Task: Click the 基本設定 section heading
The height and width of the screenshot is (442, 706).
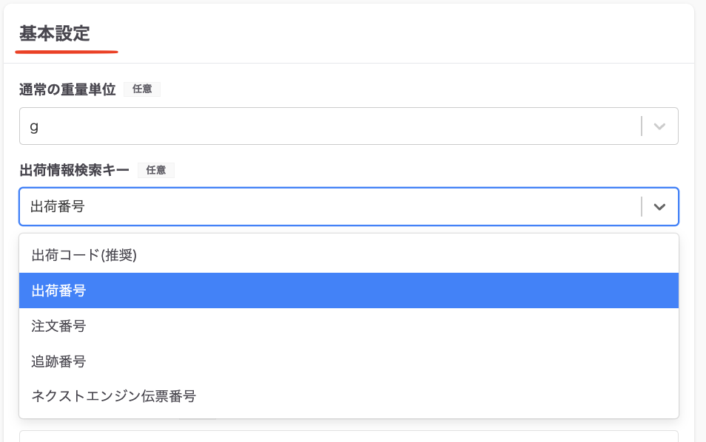Action: [x=55, y=33]
